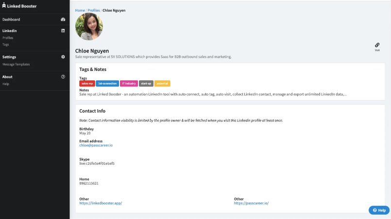Click the Tags & Notes heading
The image size is (391, 219).
tap(93, 69)
